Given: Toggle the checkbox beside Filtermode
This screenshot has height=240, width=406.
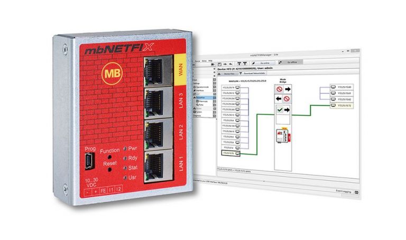Looking at the screenshot, I should (215, 101).
